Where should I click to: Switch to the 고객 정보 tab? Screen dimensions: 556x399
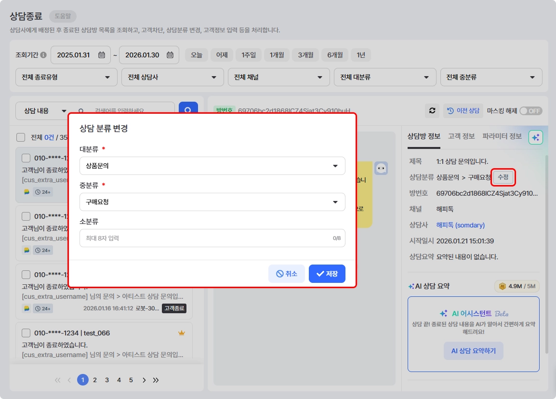[461, 136]
